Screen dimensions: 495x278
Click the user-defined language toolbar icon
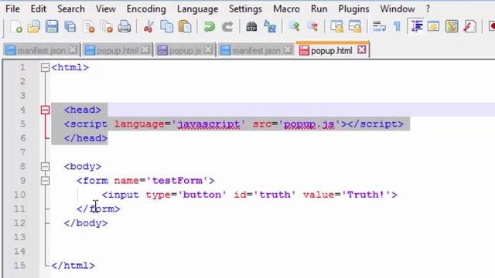click(434, 27)
